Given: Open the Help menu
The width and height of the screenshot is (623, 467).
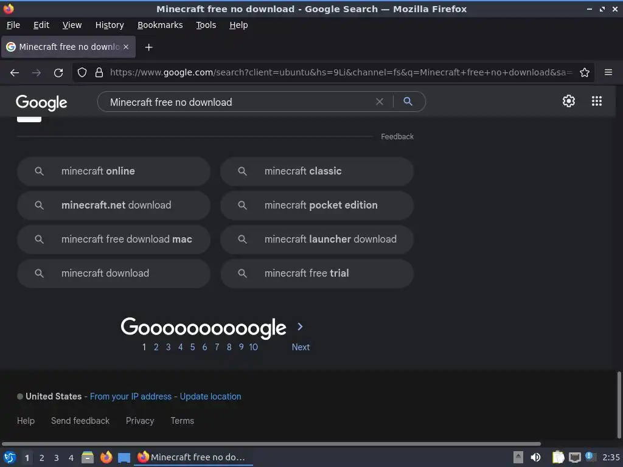Looking at the screenshot, I should point(238,25).
